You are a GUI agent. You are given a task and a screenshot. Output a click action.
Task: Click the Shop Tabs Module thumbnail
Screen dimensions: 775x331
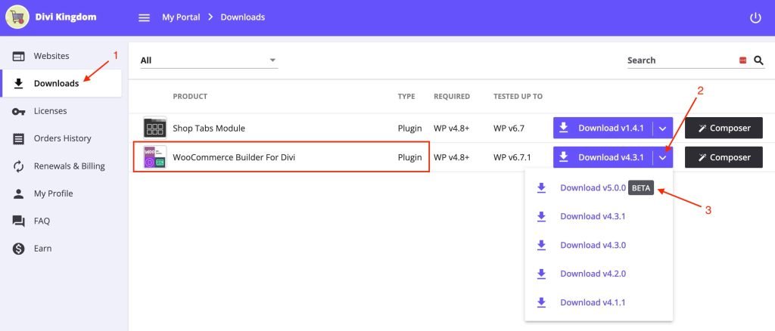[154, 128]
